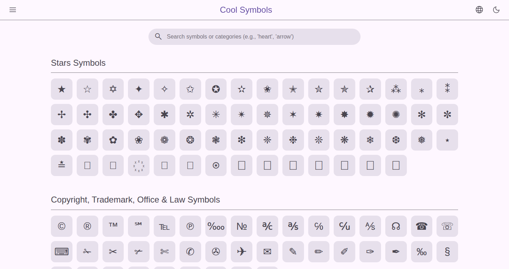Copy the solid black star symbol

[x=62, y=89]
